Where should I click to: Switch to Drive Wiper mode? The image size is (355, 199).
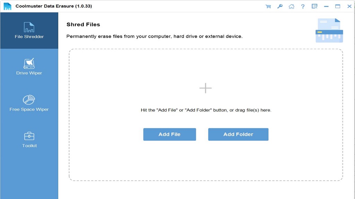(x=29, y=67)
